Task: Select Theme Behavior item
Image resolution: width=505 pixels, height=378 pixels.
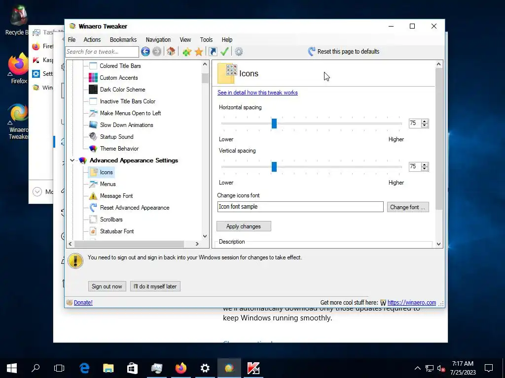Action: tap(119, 149)
